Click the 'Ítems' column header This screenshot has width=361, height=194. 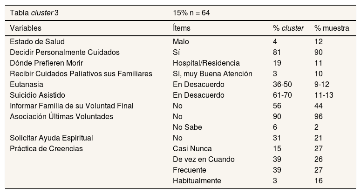click(x=181, y=28)
